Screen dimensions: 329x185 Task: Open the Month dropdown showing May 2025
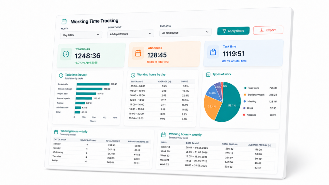tap(81, 35)
